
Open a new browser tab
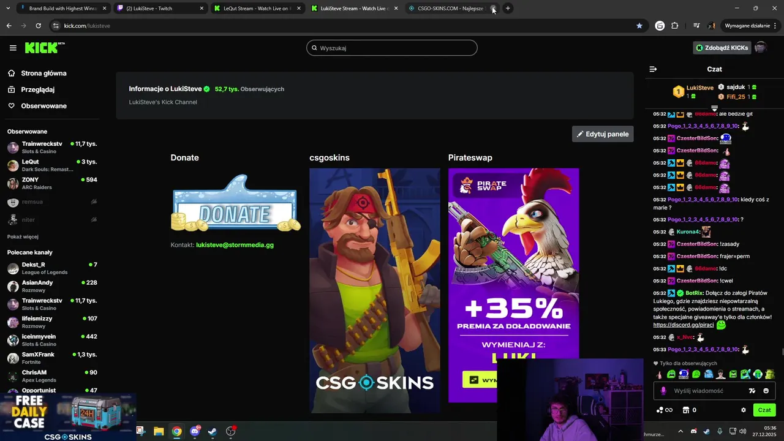tap(508, 9)
